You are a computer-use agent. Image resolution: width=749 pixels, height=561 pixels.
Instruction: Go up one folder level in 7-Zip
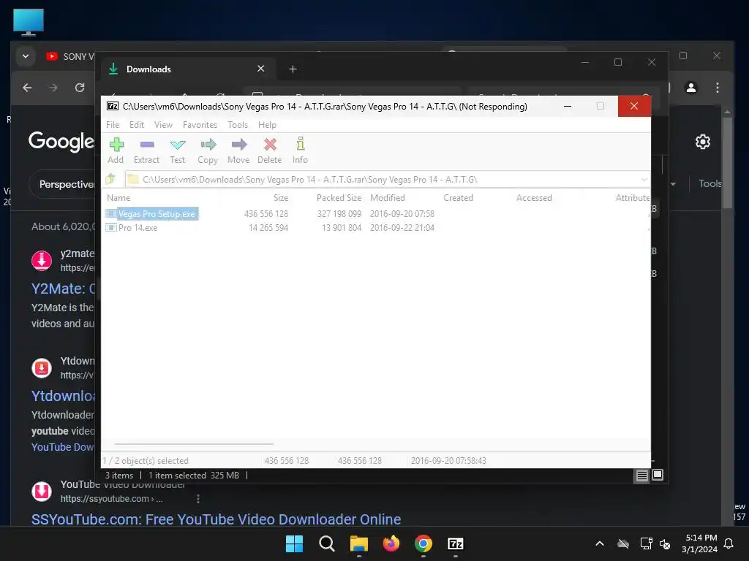pos(111,179)
